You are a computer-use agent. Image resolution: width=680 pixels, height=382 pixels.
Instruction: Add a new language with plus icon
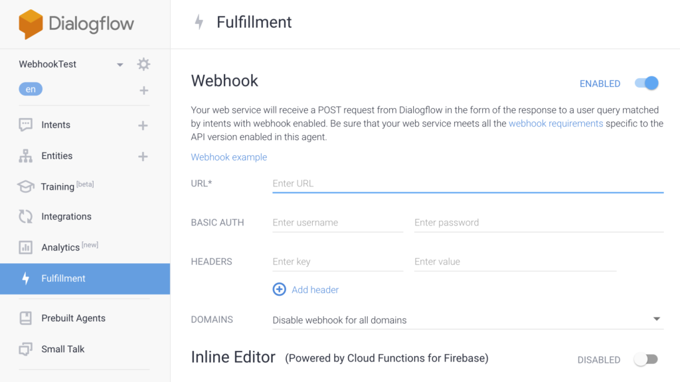point(143,90)
